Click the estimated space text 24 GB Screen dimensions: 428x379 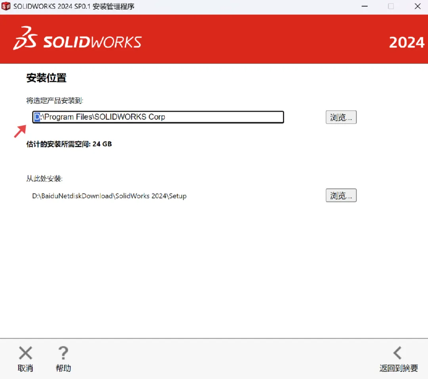102,144
